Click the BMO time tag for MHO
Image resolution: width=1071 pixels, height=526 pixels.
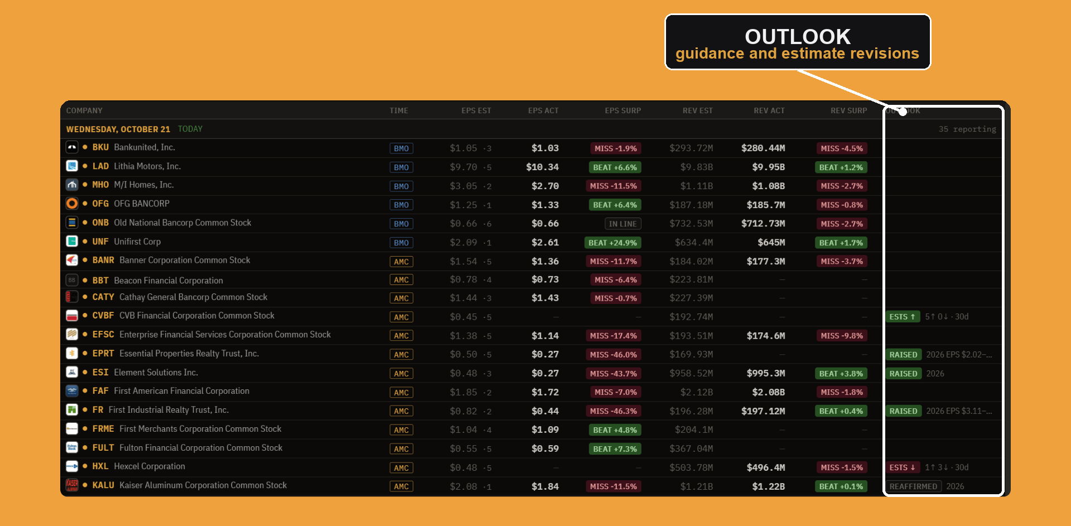click(x=401, y=186)
